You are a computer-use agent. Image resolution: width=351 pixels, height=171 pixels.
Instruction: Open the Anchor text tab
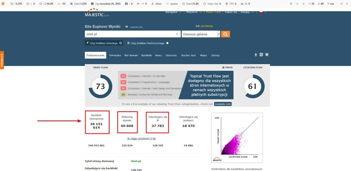tap(188, 55)
